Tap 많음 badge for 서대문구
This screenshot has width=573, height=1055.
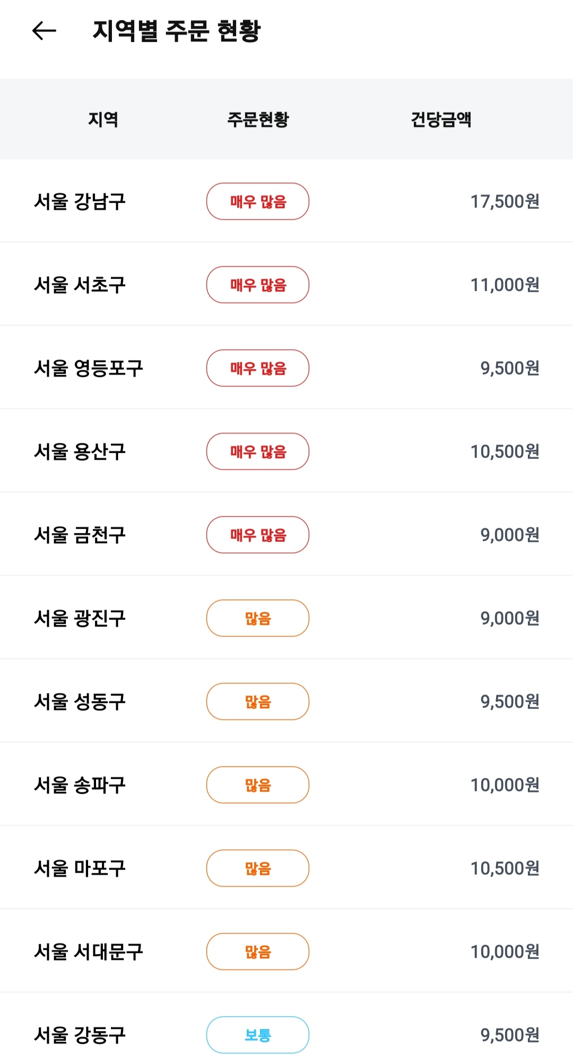(258, 952)
